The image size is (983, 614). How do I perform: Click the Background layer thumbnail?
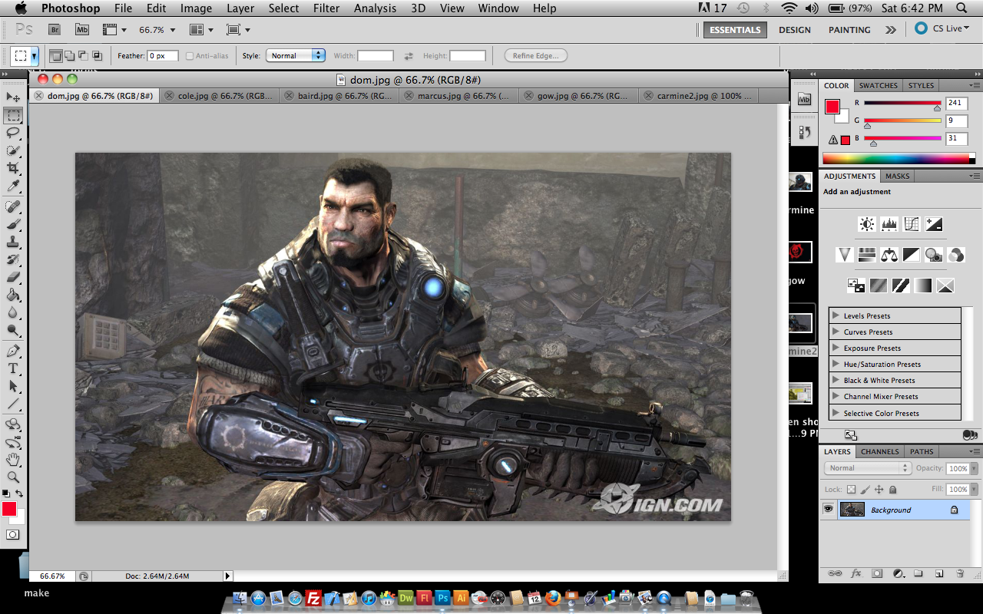coord(852,509)
